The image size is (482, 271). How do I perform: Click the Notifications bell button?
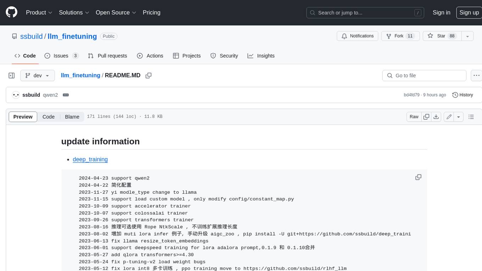click(x=358, y=36)
